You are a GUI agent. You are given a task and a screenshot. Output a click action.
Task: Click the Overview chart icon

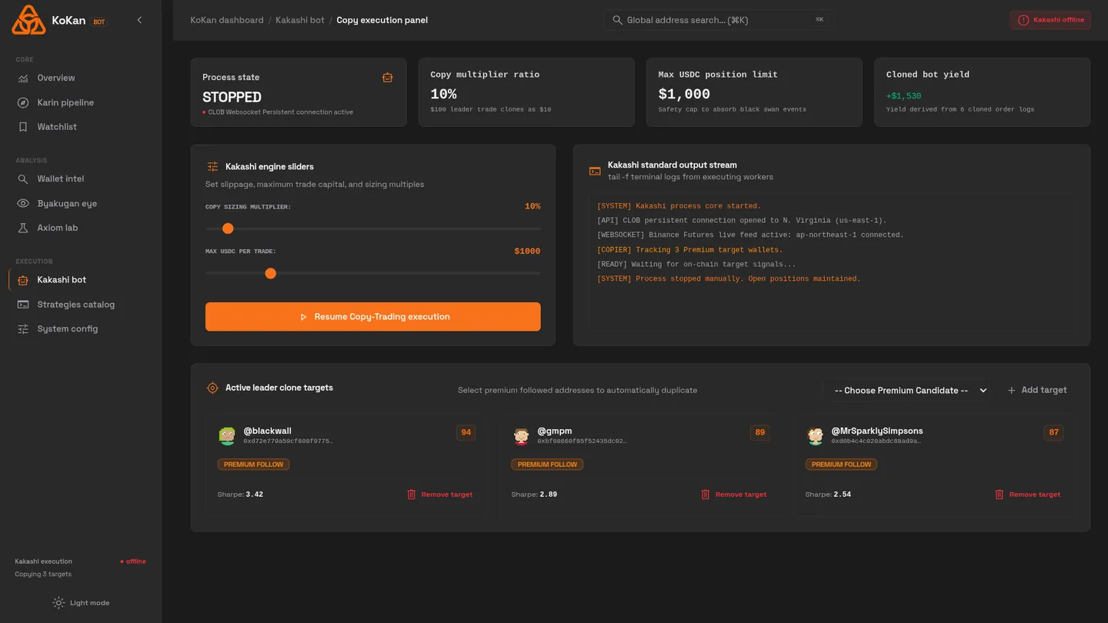pos(23,78)
